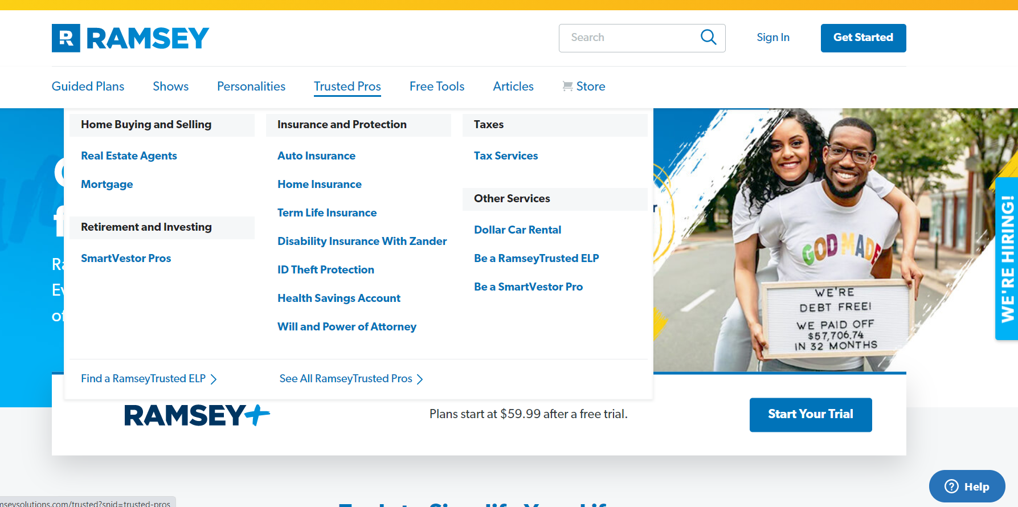
Task: Choose Home Insurance link
Action: pyautogui.click(x=320, y=184)
